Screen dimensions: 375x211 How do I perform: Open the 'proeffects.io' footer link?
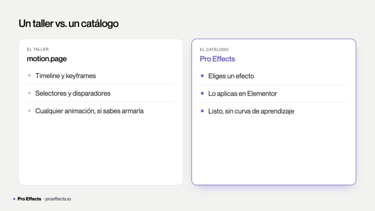click(x=58, y=199)
